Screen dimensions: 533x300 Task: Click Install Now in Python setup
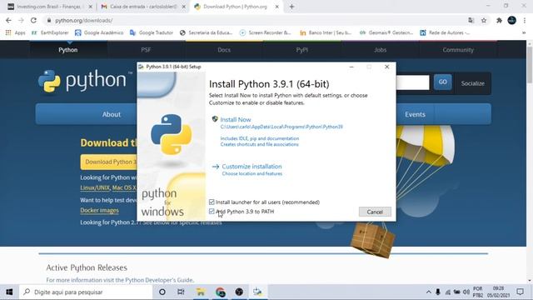[235, 119]
